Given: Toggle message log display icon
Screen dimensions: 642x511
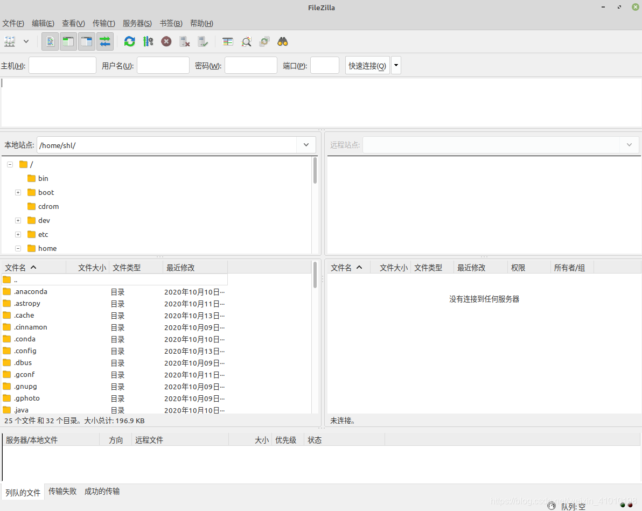Looking at the screenshot, I should pyautogui.click(x=51, y=41).
